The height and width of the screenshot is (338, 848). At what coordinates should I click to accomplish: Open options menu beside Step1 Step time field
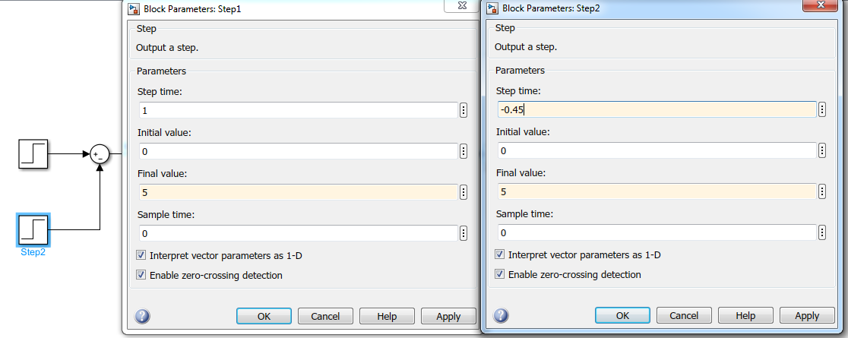tap(464, 110)
